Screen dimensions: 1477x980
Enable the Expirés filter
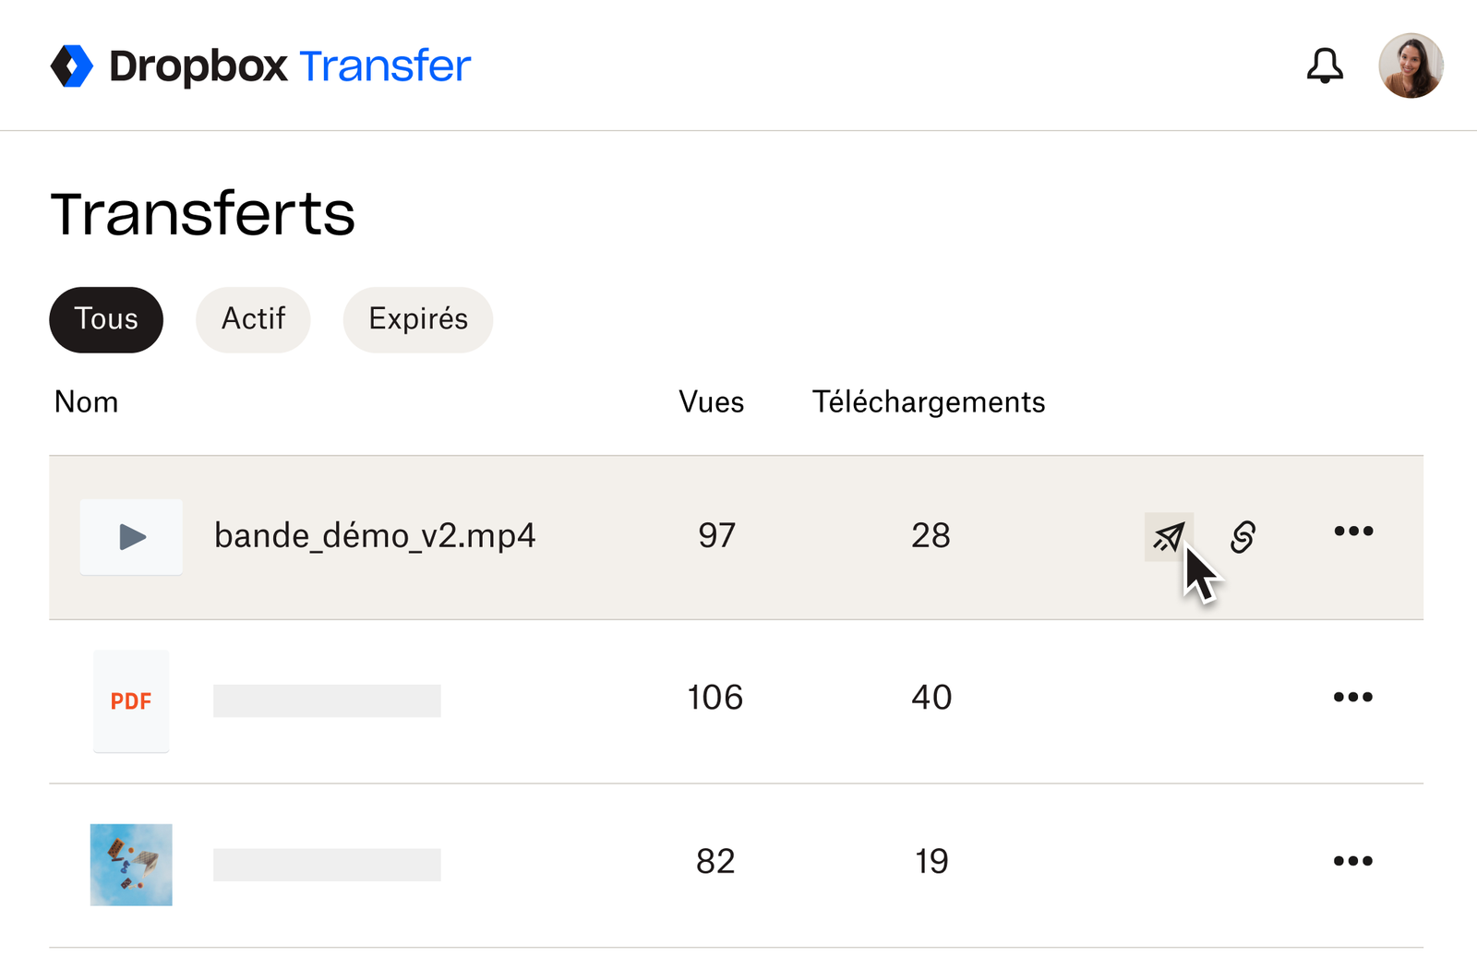[417, 319]
